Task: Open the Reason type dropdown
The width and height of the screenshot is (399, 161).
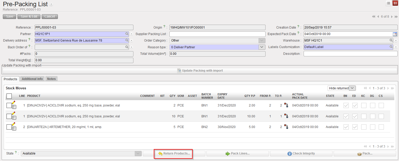Action: (262, 47)
